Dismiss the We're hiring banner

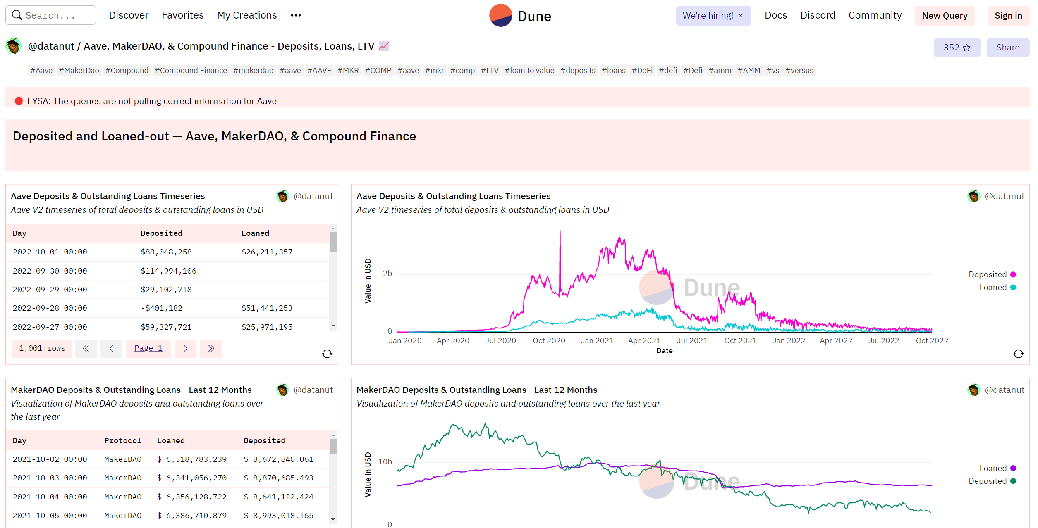click(x=741, y=16)
